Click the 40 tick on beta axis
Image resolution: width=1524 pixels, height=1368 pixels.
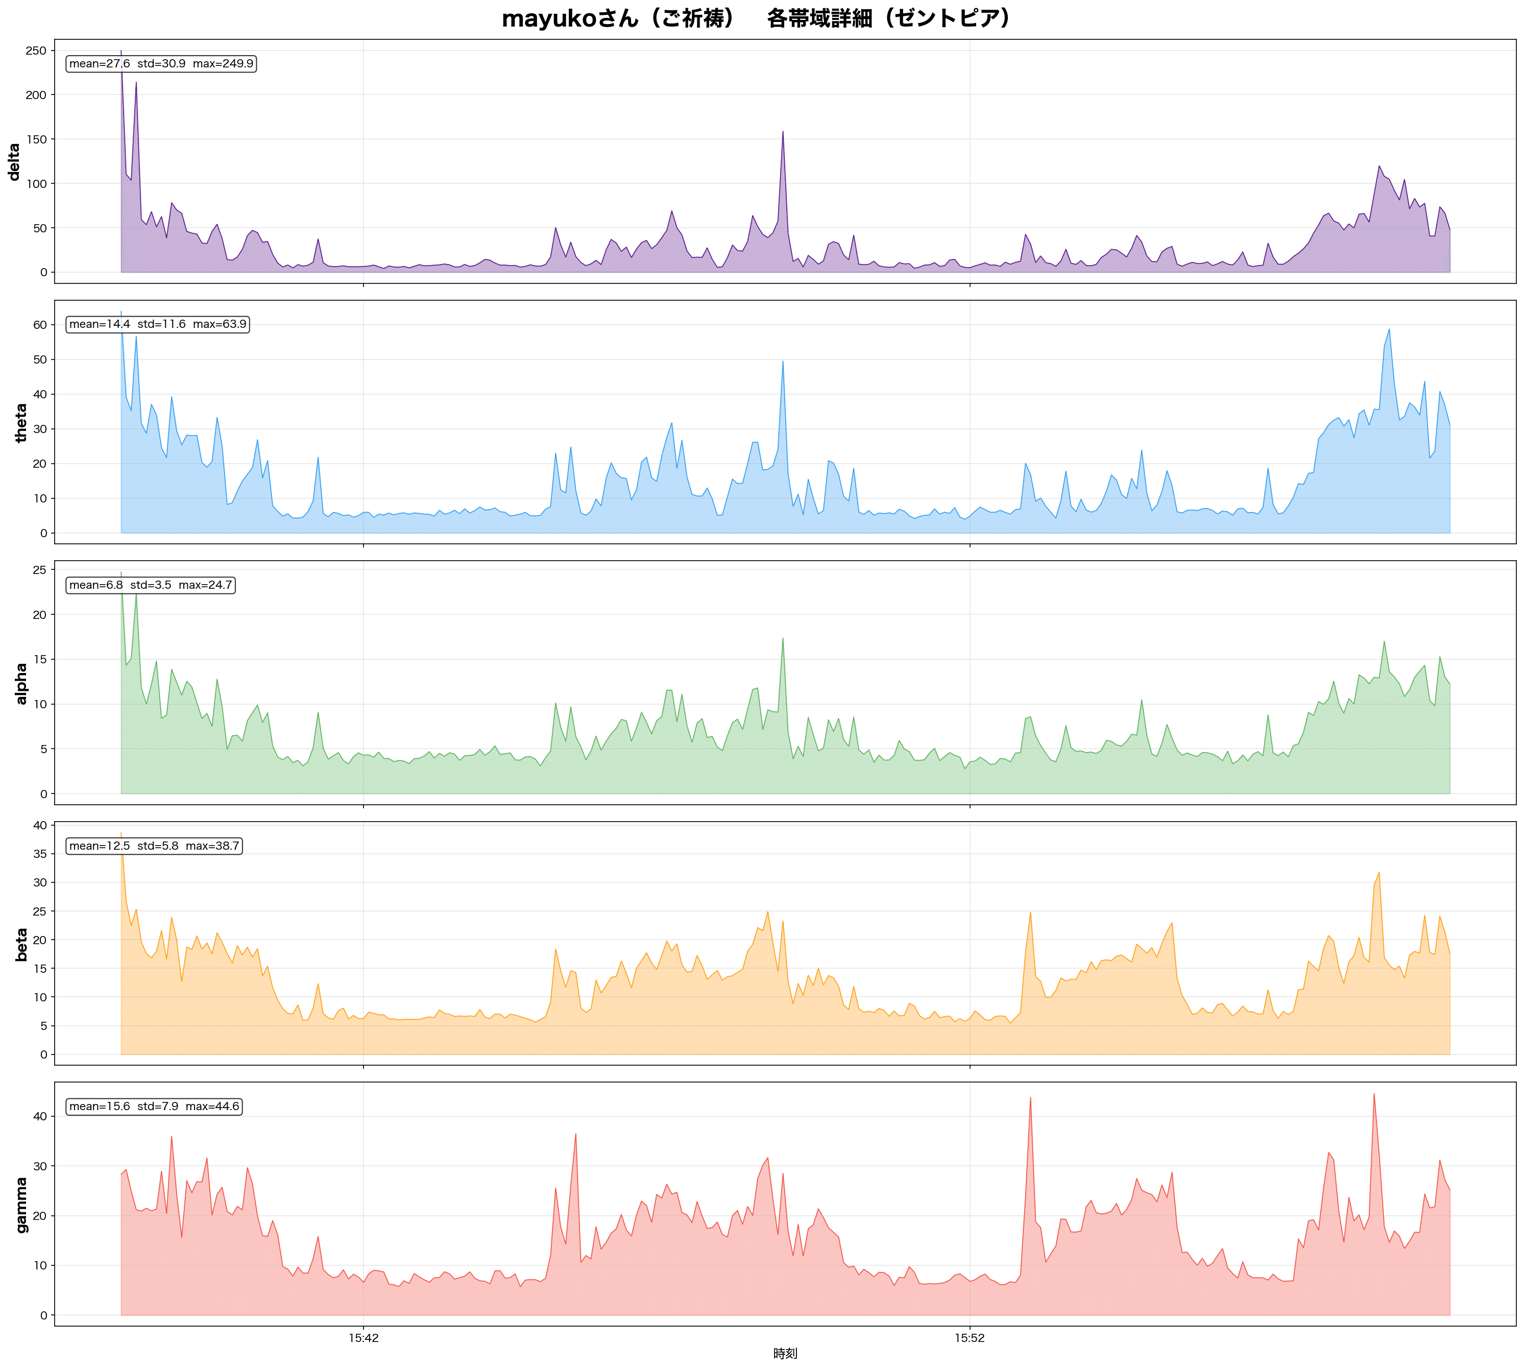pos(39,825)
